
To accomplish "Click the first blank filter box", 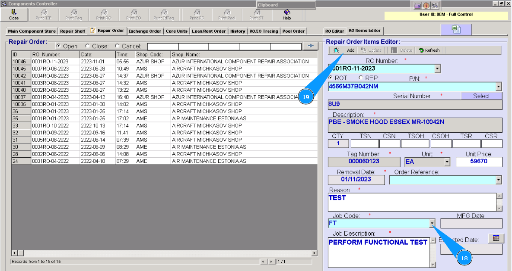I will (163, 47).
